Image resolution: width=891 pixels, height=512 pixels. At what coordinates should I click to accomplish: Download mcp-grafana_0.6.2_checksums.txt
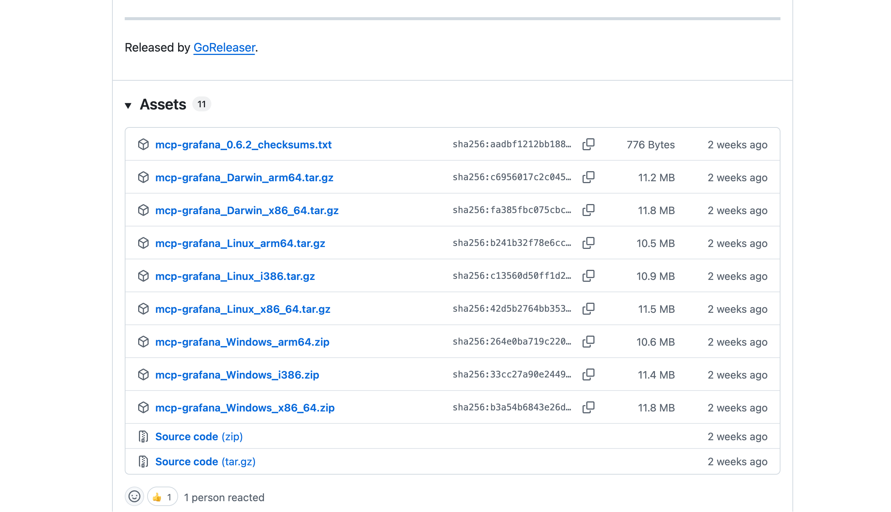tap(243, 145)
